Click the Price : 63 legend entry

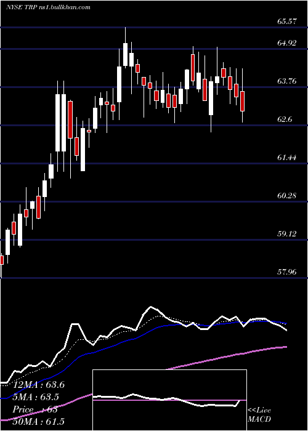pos(35,409)
